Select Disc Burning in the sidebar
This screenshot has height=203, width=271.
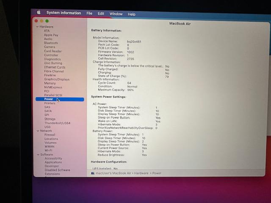53,63
